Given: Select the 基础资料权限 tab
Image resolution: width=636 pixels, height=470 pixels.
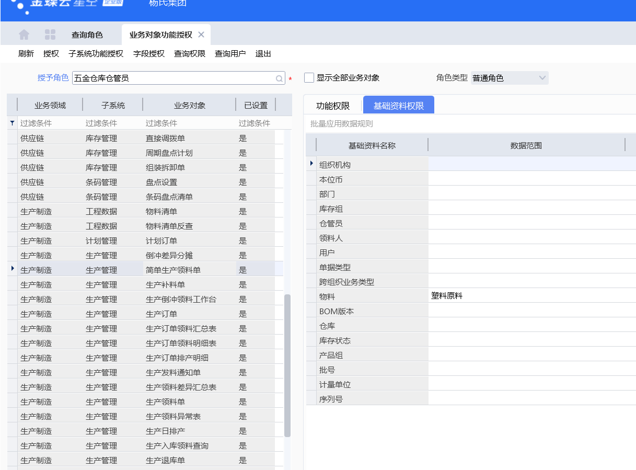Looking at the screenshot, I should pos(399,106).
